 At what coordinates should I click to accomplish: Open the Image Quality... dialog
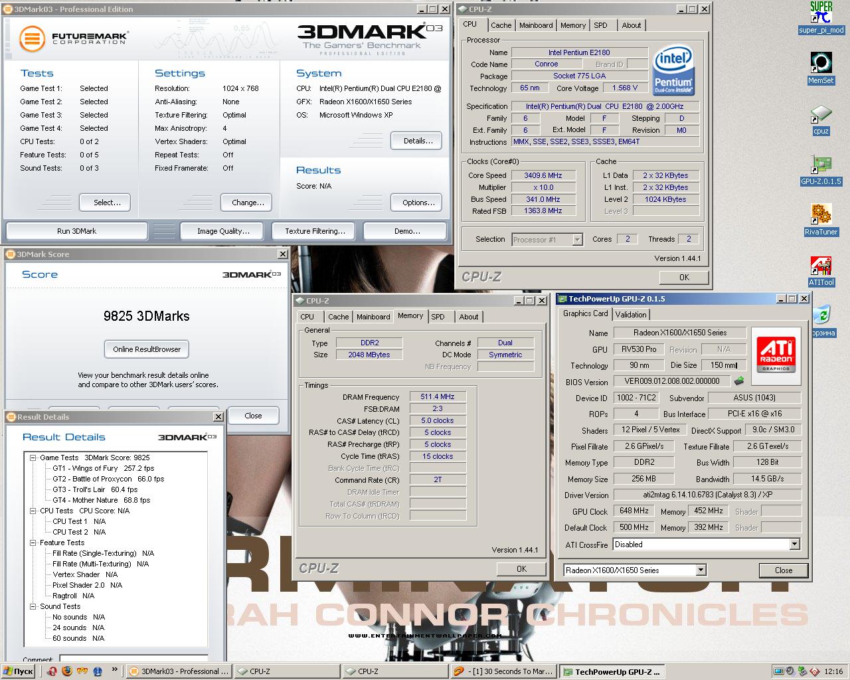click(223, 231)
